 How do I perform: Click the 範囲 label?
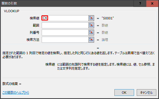36,25
